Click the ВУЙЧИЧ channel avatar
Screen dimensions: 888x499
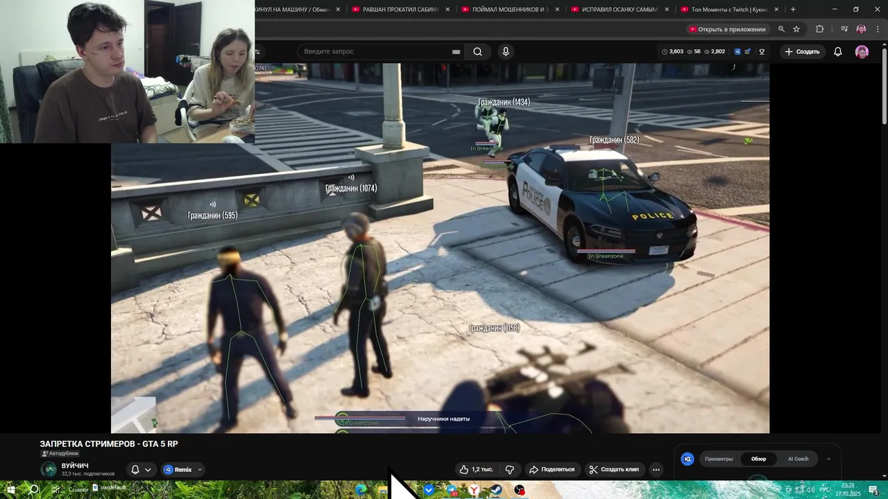[x=49, y=469]
